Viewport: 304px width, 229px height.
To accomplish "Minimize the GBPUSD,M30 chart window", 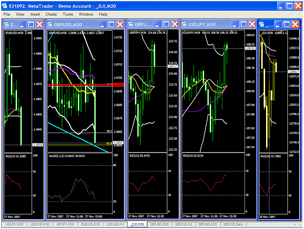I will tap(103, 24).
